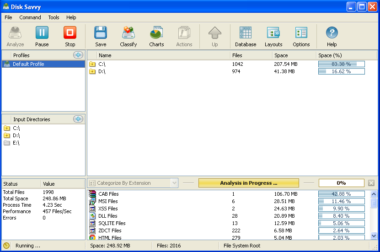Select the Default Profile entry
Screen dimensions: 380x252
tap(28, 64)
